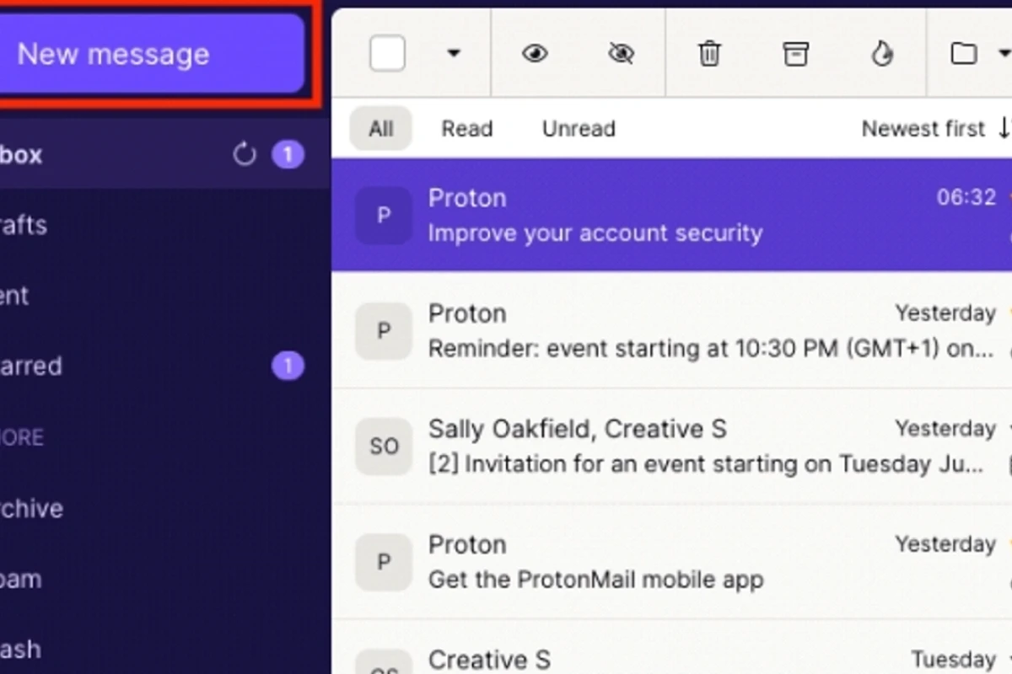Open 'Get the ProtonMail mobile app' email
Viewport: 1012px width, 674px height.
(x=672, y=561)
